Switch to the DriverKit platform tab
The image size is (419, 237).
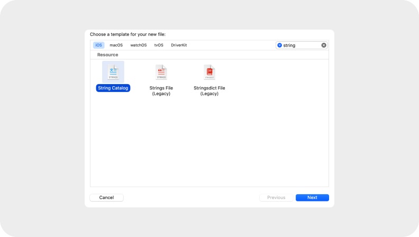pos(179,45)
